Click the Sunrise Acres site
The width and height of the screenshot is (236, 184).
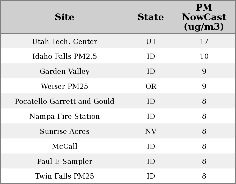65,131
